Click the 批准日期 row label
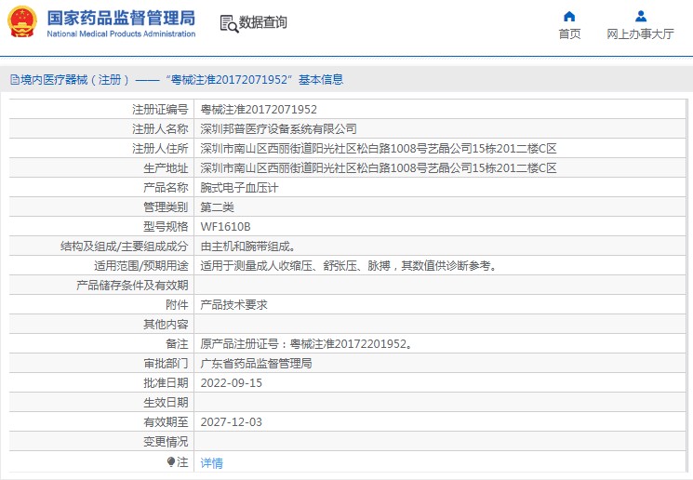Screen dimensions: 693x480 (166, 382)
